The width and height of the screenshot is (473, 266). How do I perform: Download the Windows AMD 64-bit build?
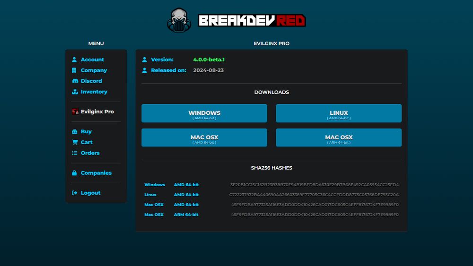[x=204, y=113]
